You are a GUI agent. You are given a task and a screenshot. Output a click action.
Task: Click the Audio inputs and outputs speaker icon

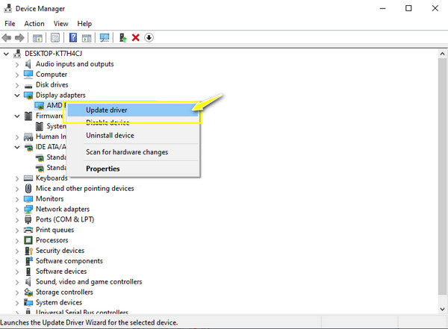pyautogui.click(x=28, y=64)
